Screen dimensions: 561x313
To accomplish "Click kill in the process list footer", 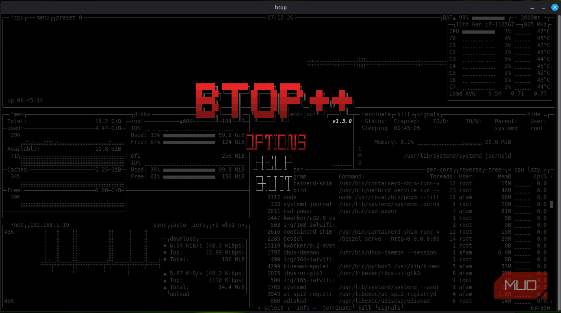I will coord(365,308).
